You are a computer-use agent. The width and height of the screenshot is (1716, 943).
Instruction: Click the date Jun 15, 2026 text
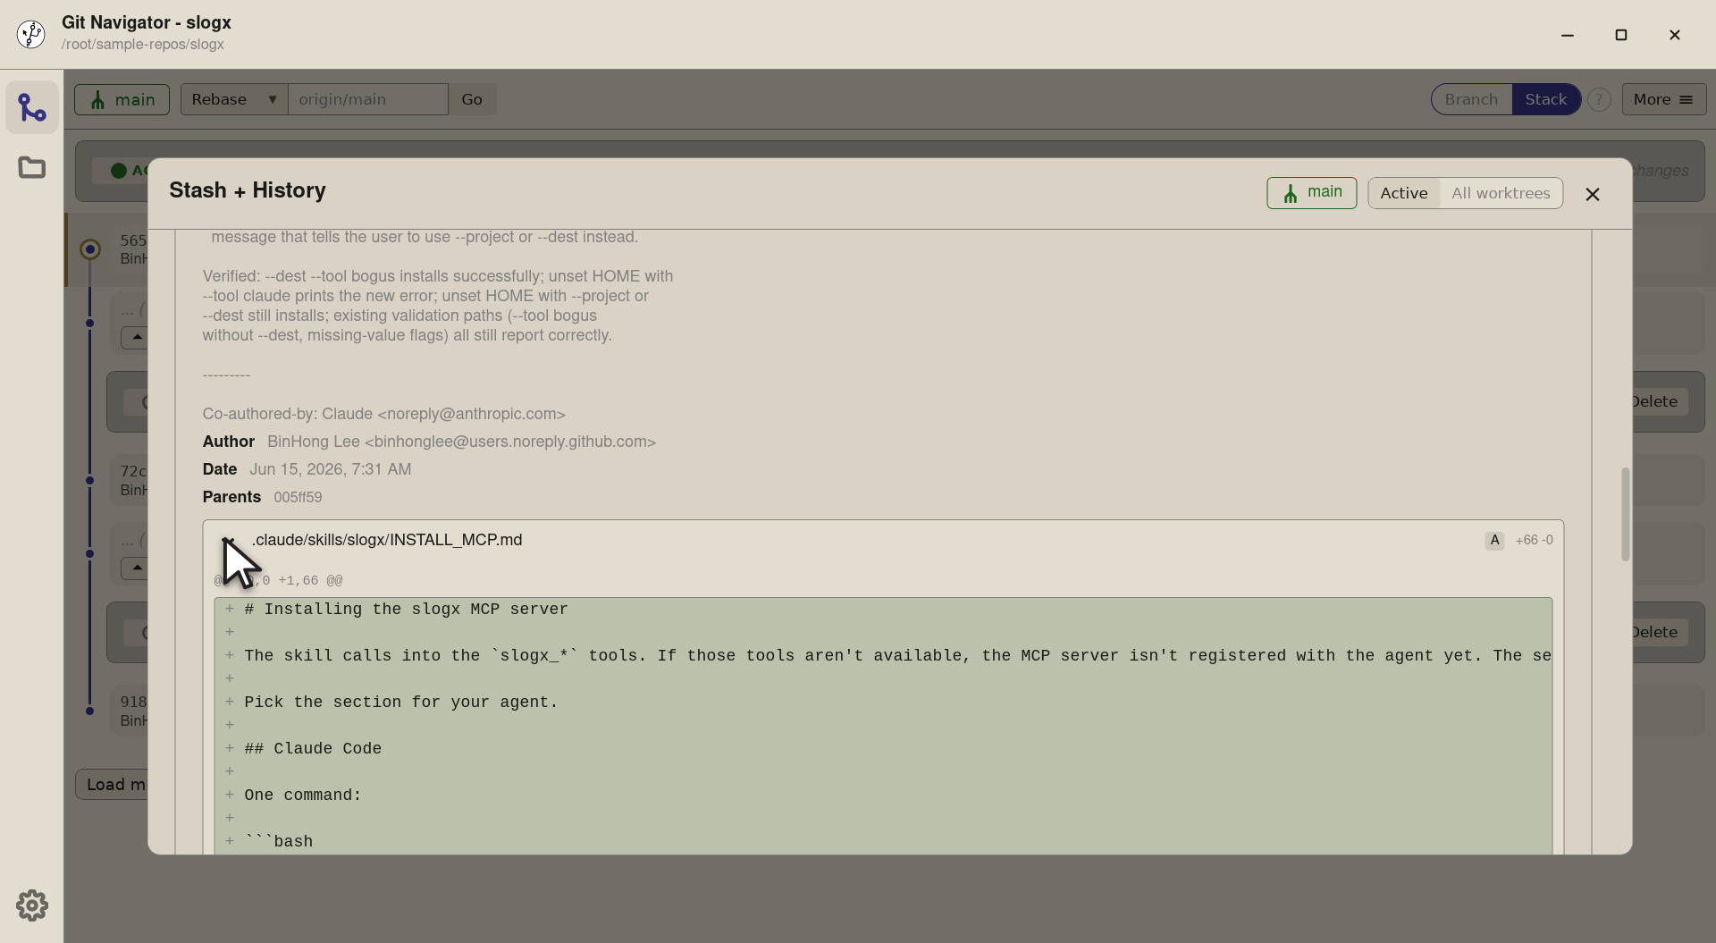pos(330,469)
